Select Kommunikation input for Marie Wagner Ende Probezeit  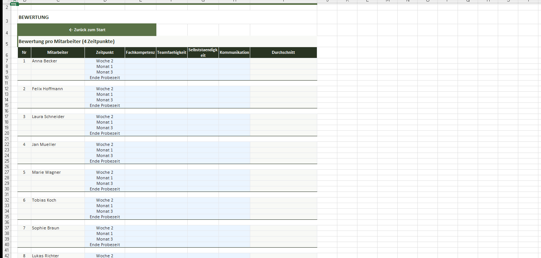234,189
